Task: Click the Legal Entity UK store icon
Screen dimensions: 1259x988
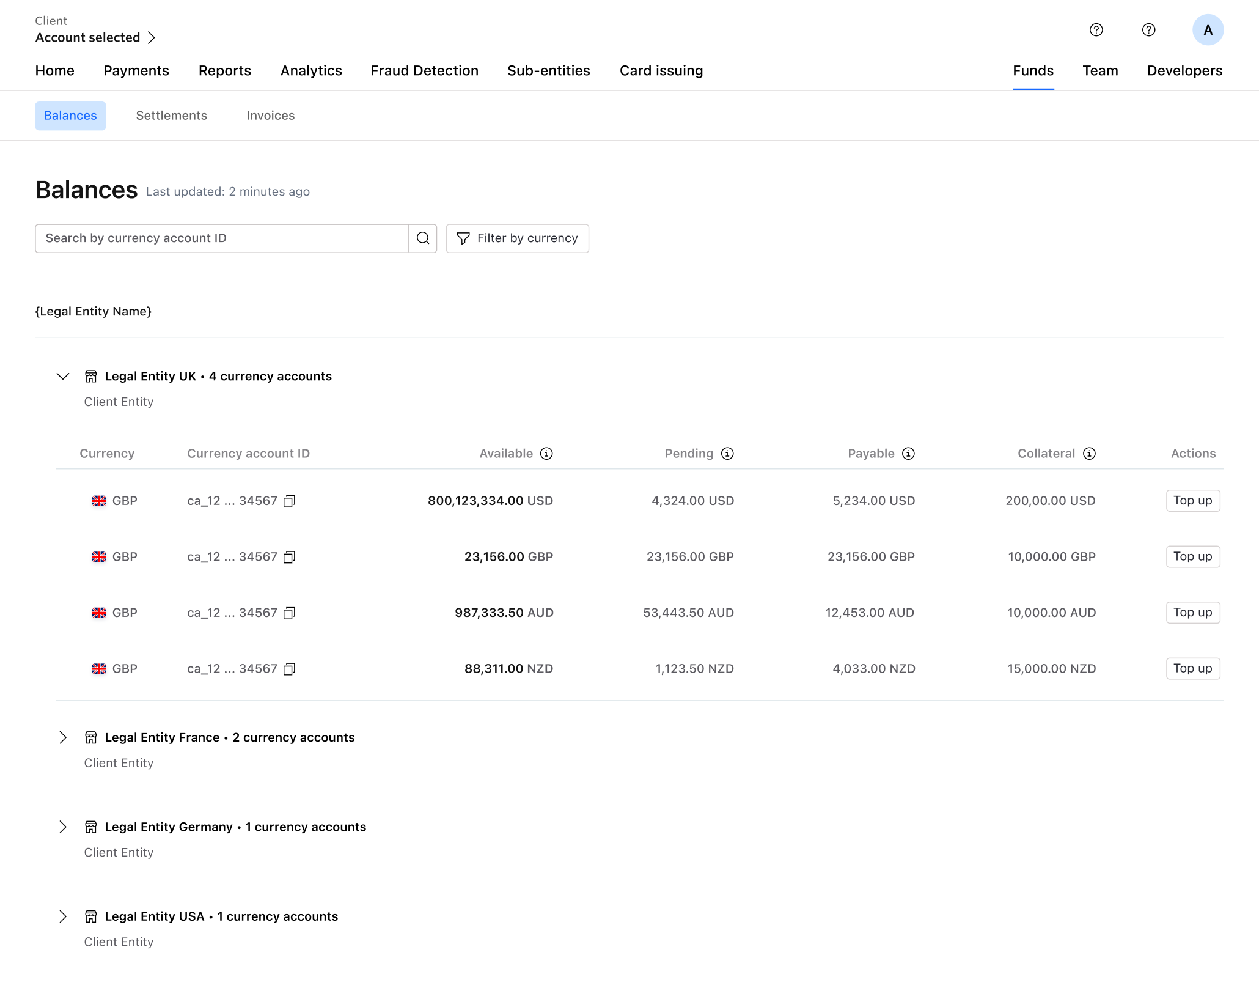Action: 91,377
